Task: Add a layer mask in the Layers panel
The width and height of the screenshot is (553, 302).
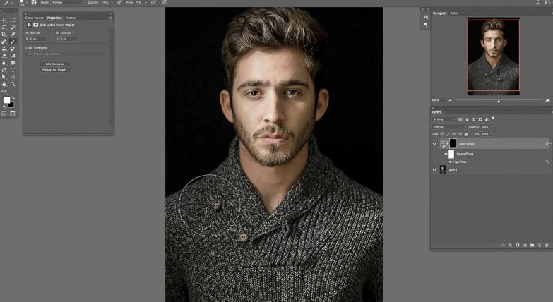Action: tap(518, 246)
